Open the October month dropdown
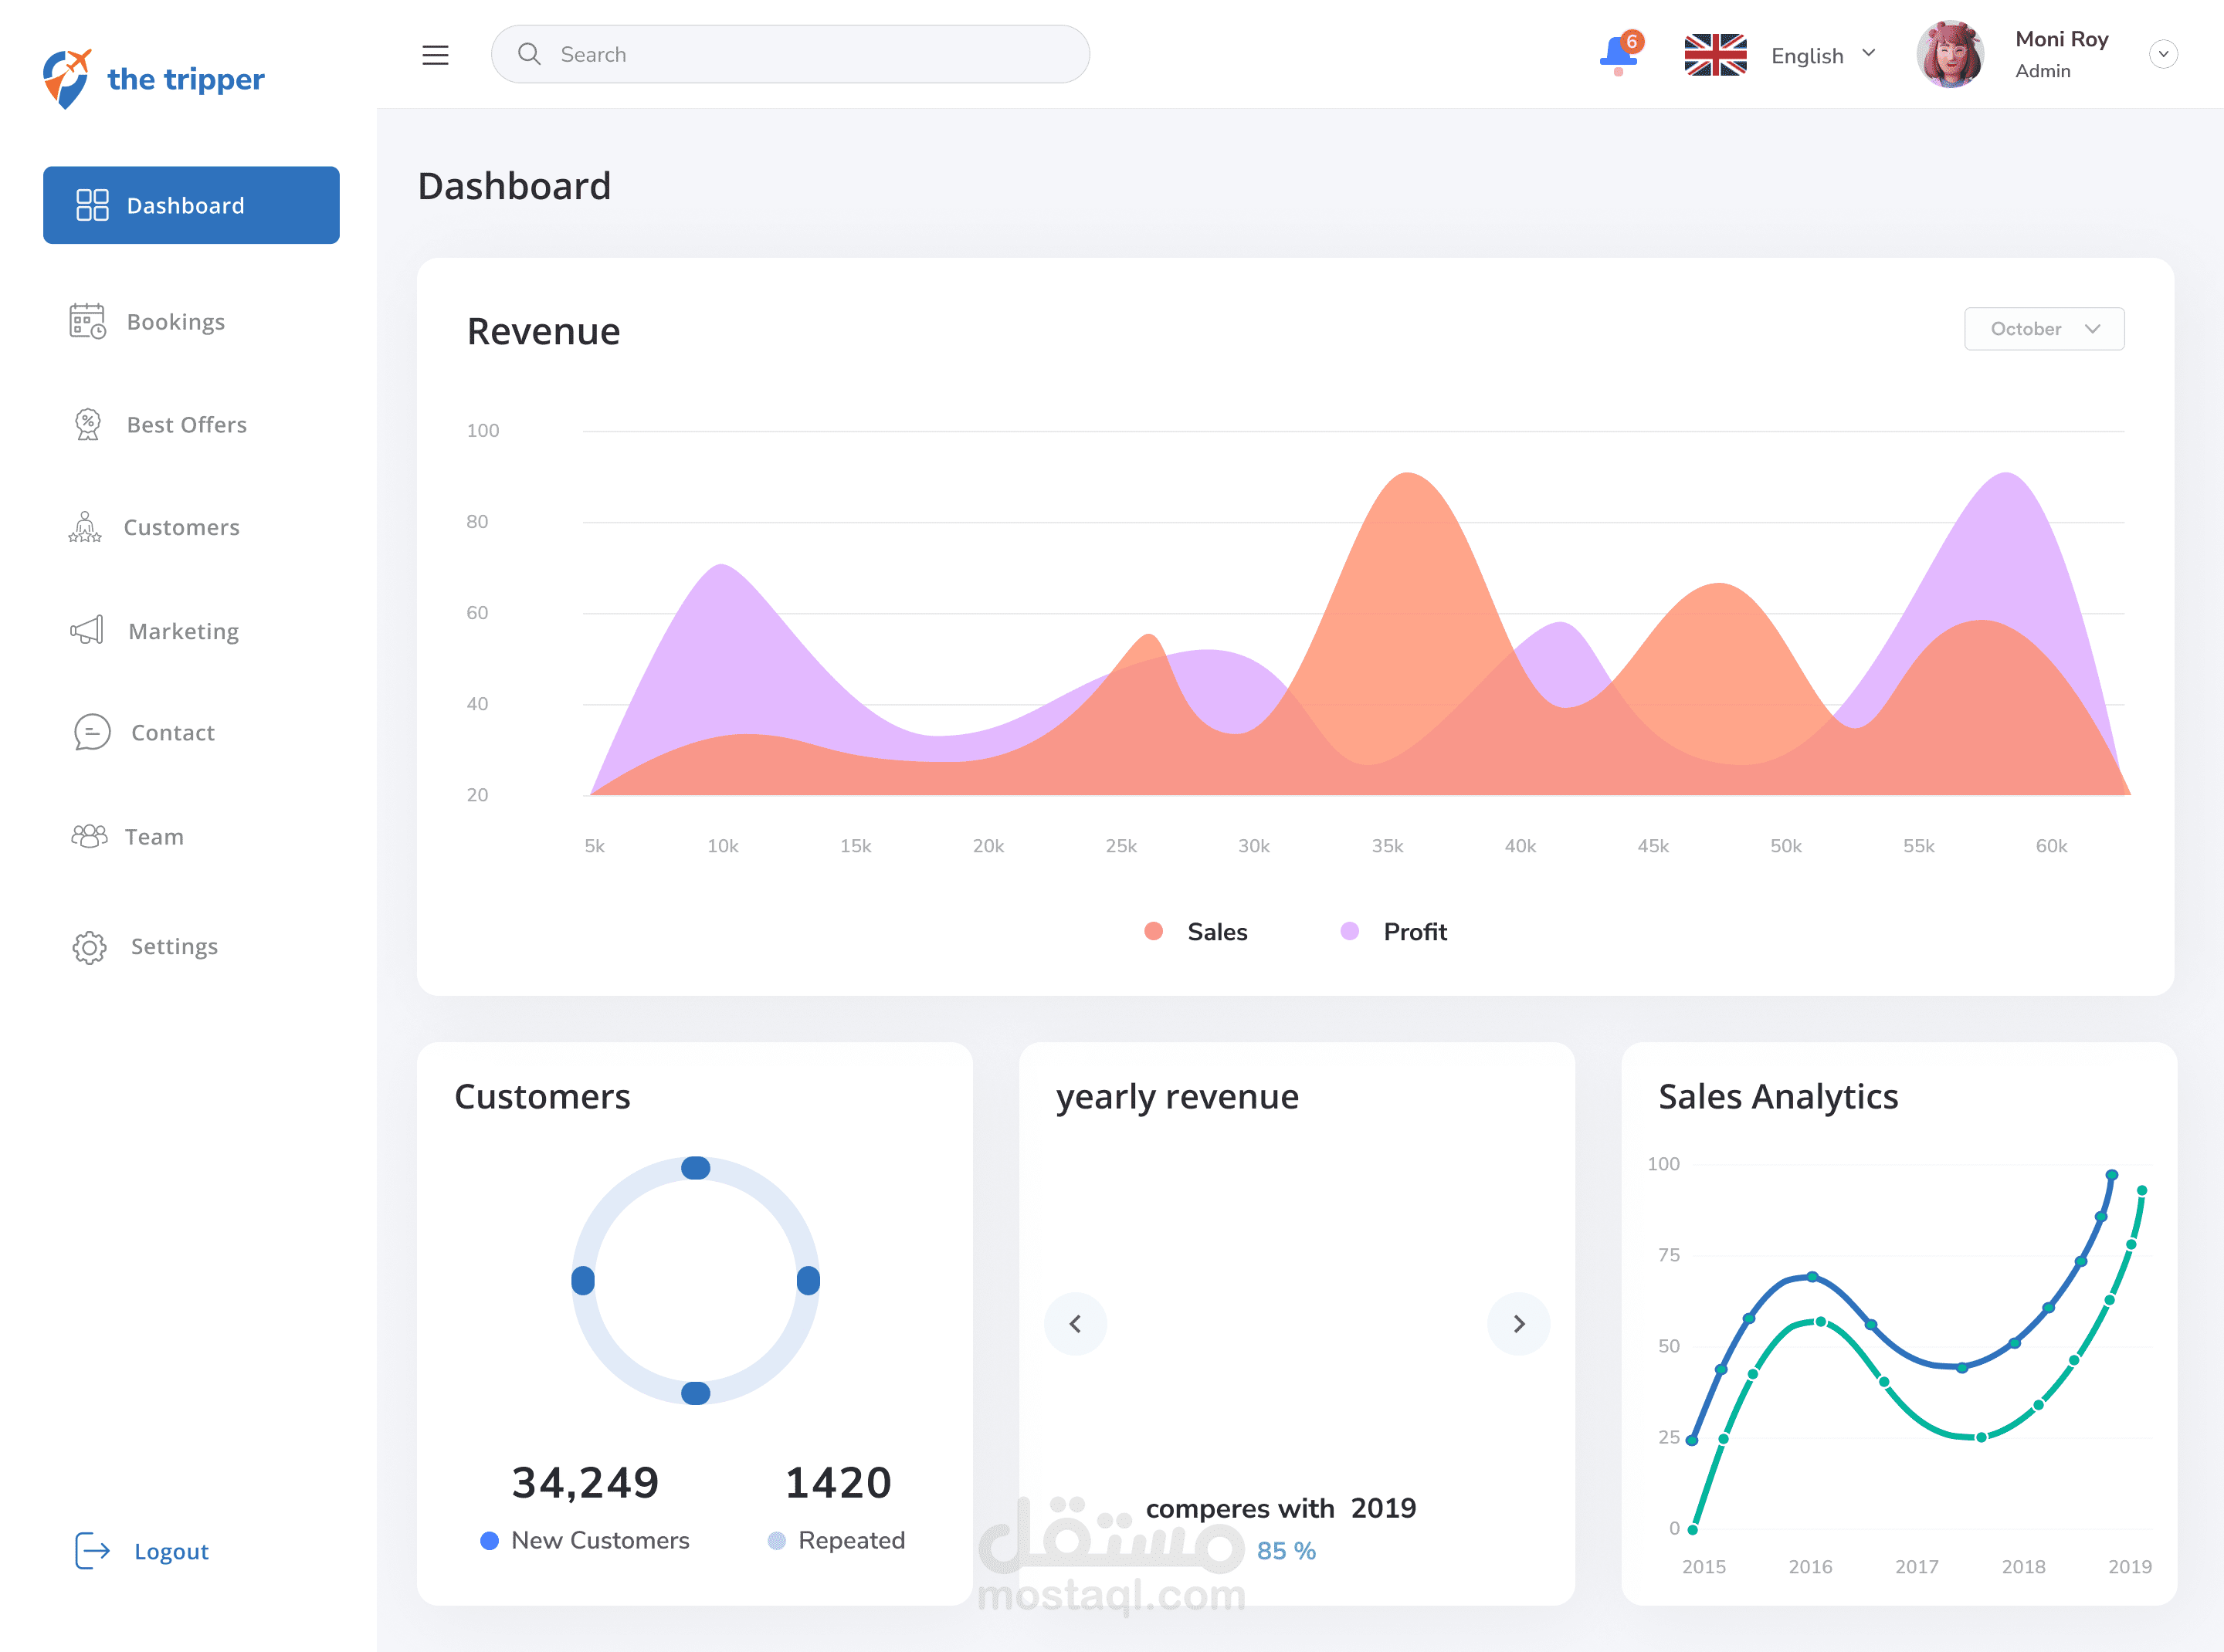The image size is (2224, 1652). [2043, 329]
